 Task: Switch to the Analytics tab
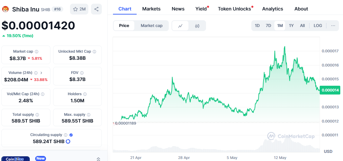[x=273, y=9]
